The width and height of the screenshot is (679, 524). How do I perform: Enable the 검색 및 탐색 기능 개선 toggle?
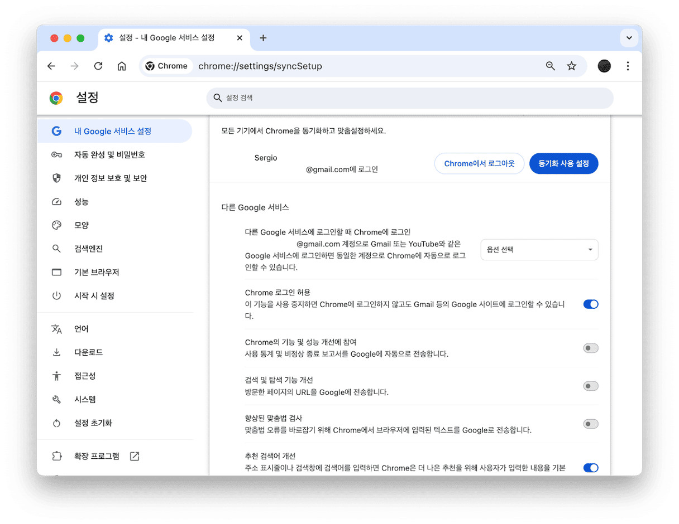(x=590, y=386)
